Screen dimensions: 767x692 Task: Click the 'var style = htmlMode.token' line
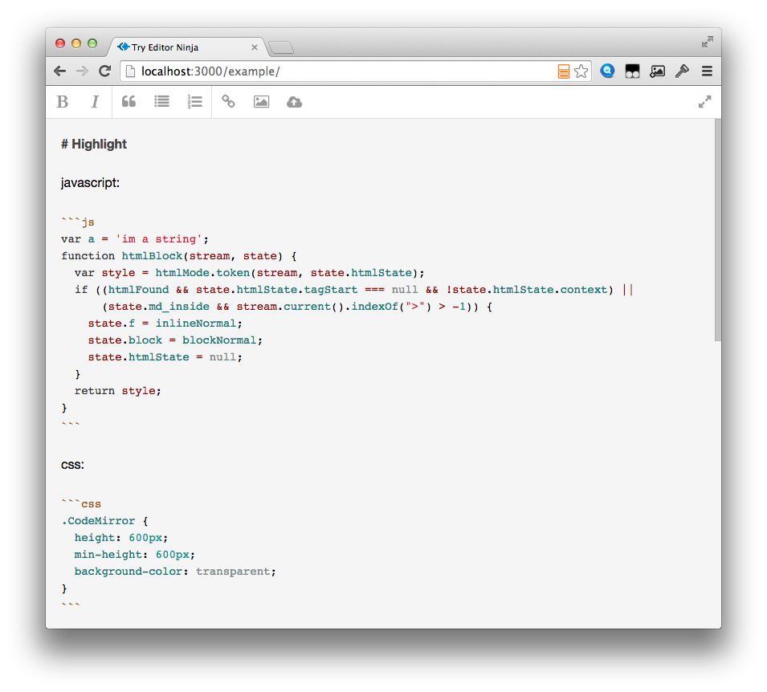250,273
